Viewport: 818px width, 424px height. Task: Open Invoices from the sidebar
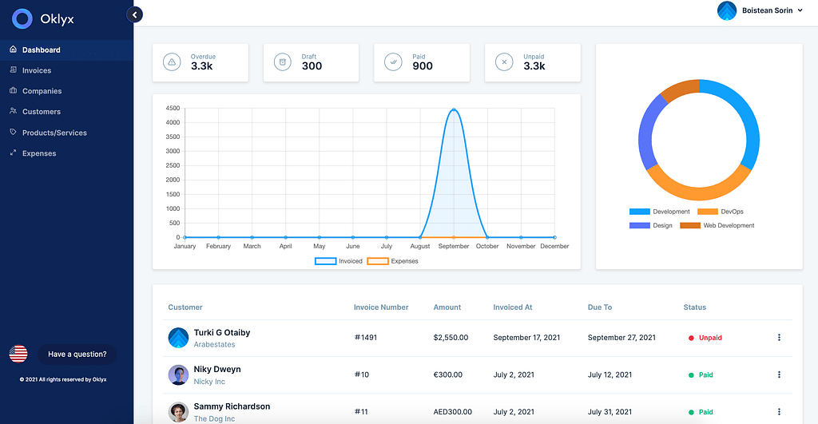(x=36, y=70)
